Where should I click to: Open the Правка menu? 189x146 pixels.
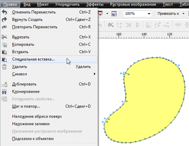pos(10,5)
